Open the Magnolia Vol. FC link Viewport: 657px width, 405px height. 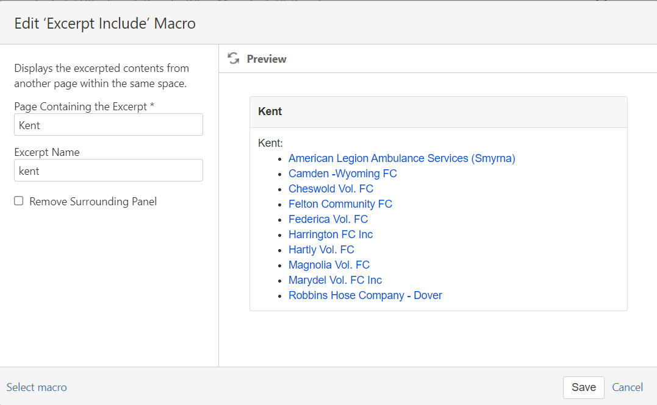coord(329,265)
